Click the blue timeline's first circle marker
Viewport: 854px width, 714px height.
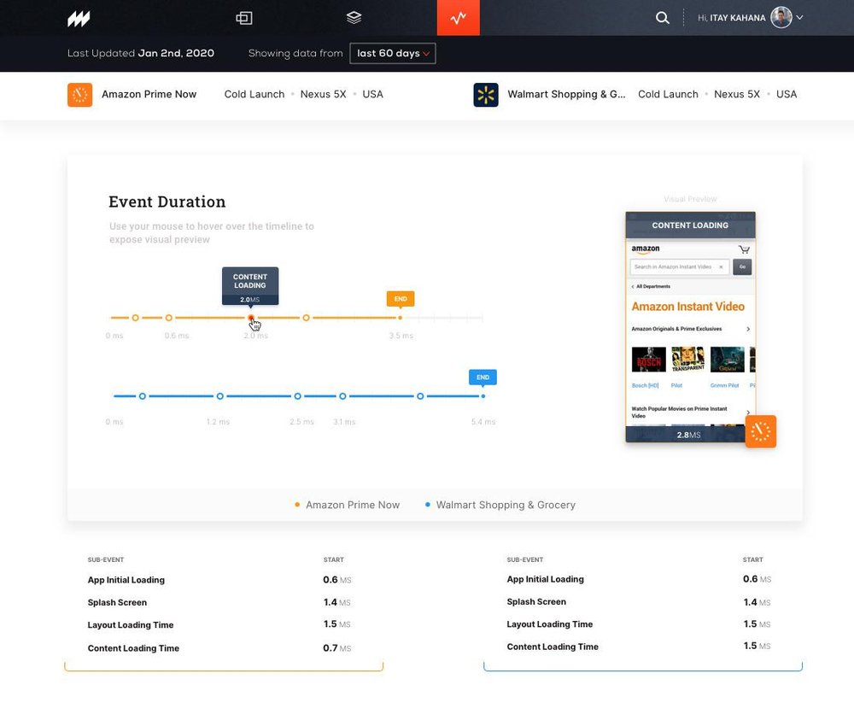(142, 396)
